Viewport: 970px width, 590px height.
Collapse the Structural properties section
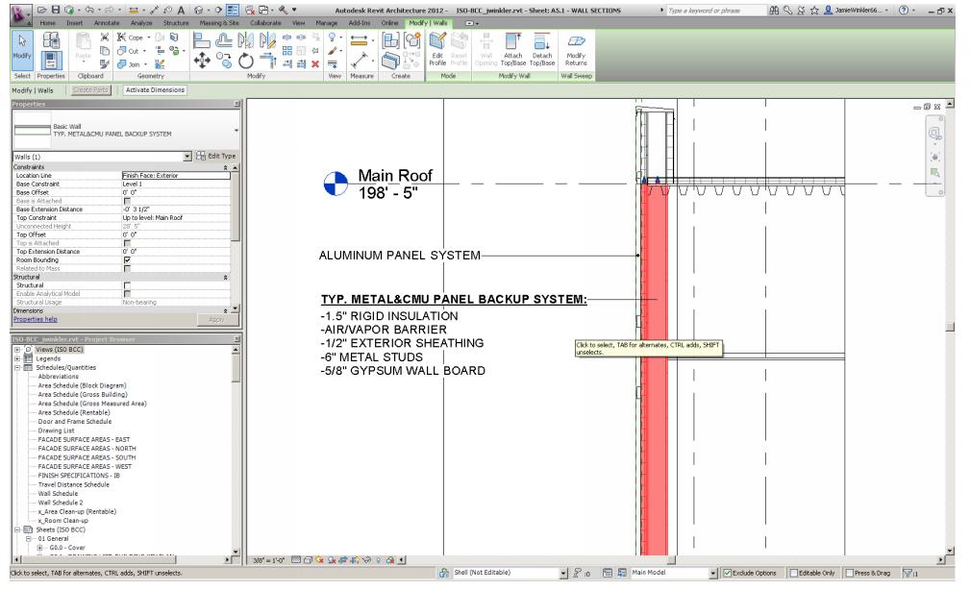(x=225, y=278)
